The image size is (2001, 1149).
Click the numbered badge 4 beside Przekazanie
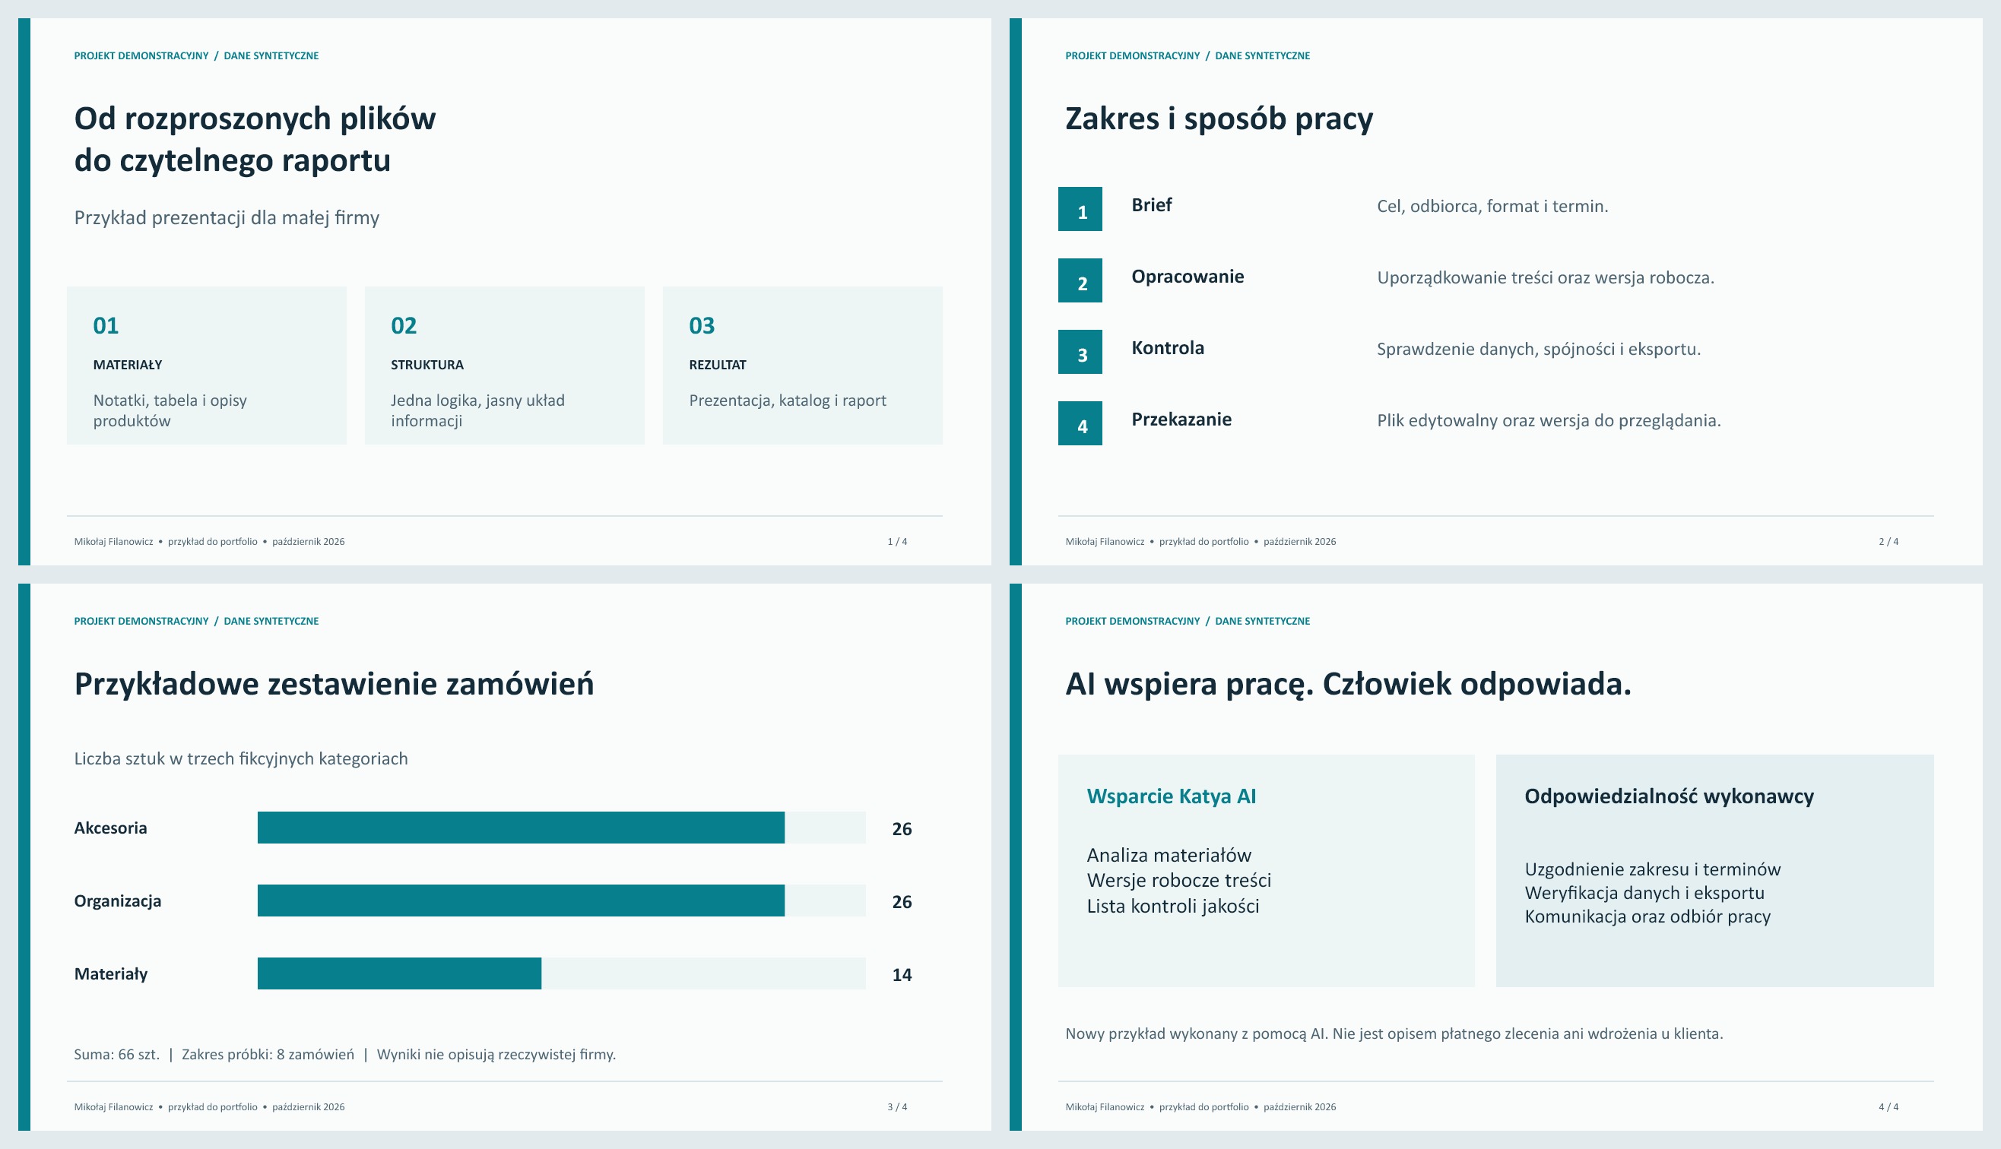coord(1080,423)
